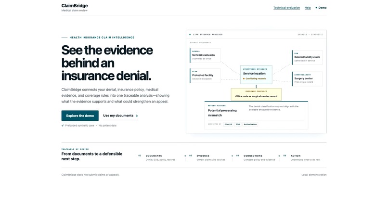Select the Protected facility plan card

point(205,76)
